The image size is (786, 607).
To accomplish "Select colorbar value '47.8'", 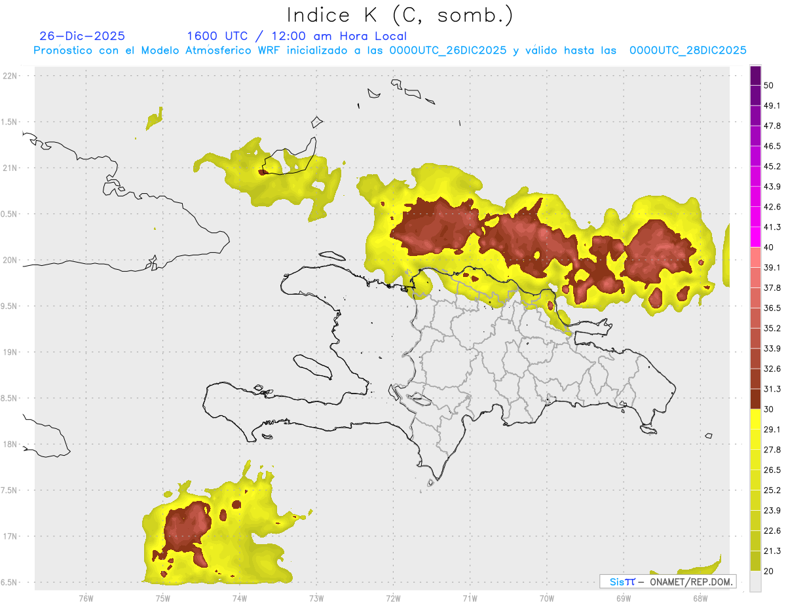I will [773, 126].
